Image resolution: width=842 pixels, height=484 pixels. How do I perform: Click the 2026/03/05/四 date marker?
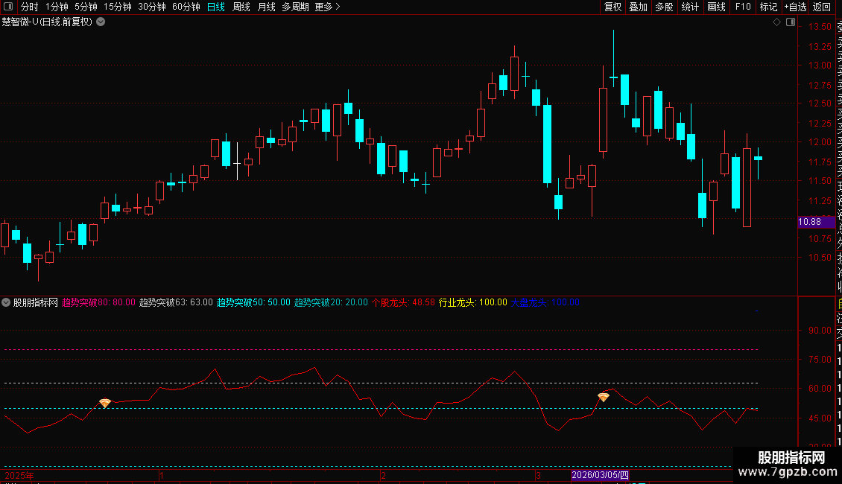600,475
